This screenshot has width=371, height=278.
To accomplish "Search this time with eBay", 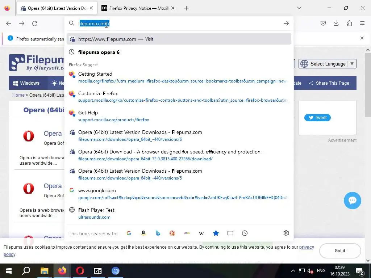I will point(187,233).
